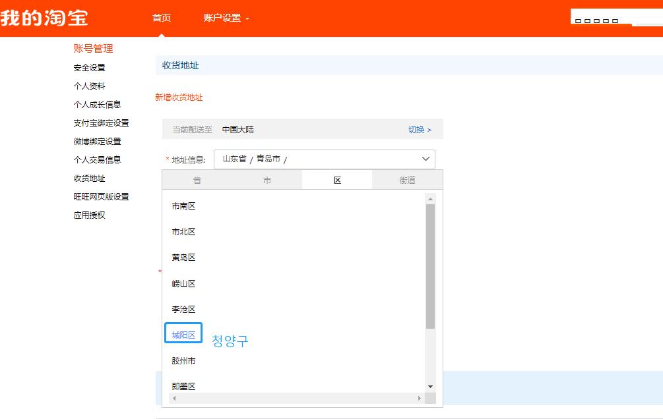Click the 我的淘宝 logo
The width and height of the screenshot is (663, 419).
[x=44, y=18]
